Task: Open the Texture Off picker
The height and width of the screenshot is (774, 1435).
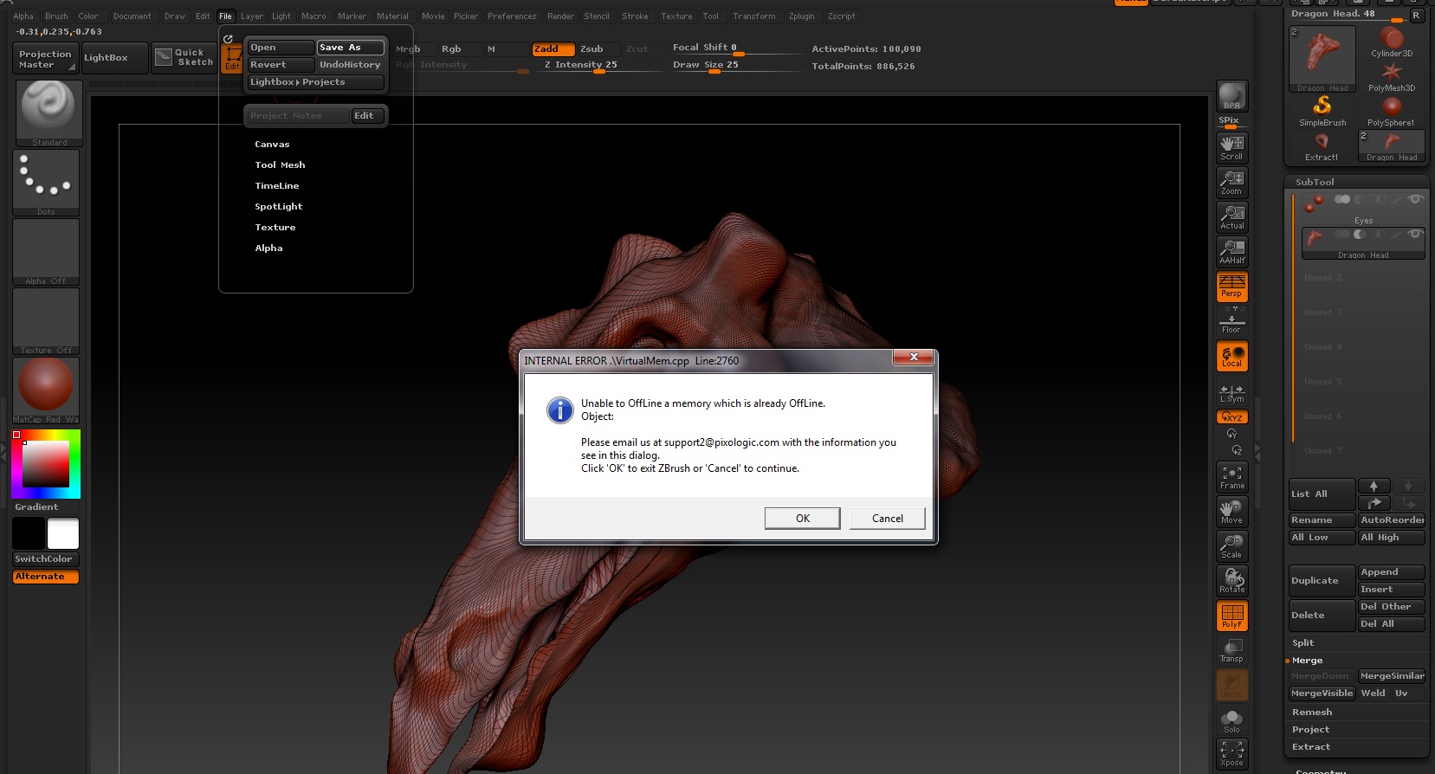Action: click(x=46, y=321)
